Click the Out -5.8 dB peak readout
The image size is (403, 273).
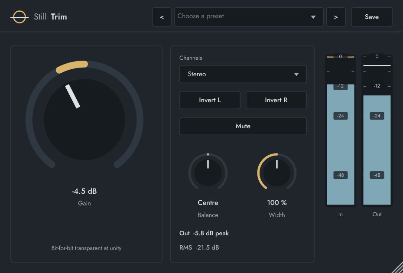click(204, 233)
